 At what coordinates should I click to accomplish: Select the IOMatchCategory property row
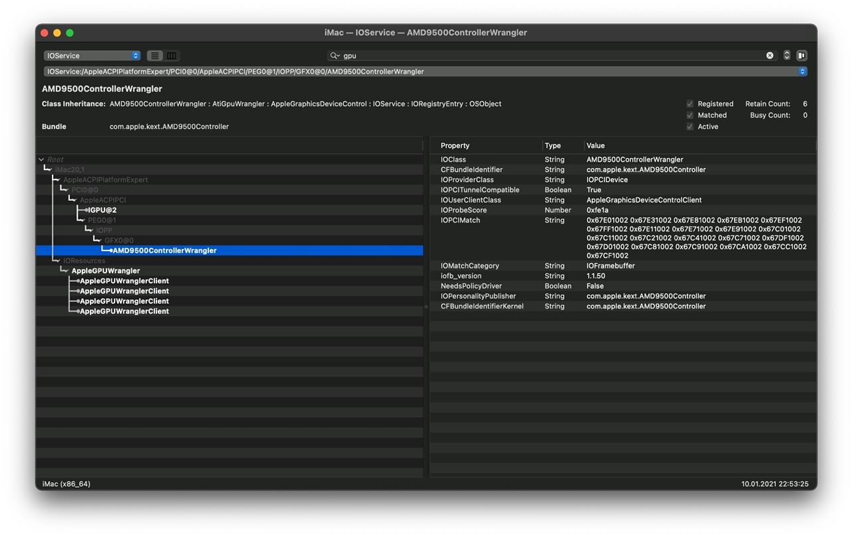pyautogui.click(x=623, y=266)
